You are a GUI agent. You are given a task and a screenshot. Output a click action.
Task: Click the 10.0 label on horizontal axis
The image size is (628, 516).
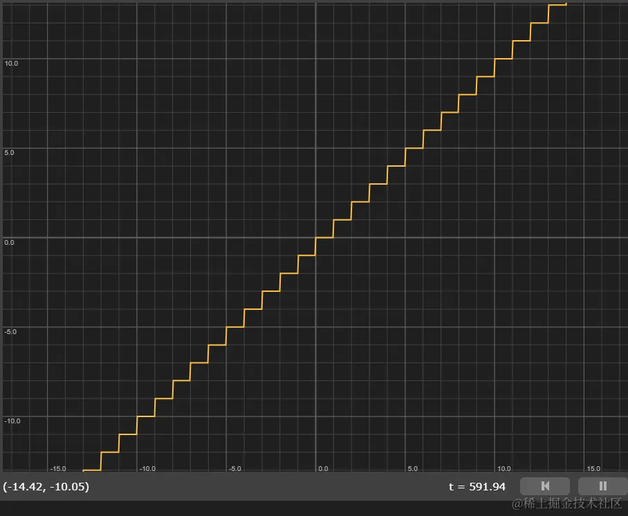click(x=504, y=468)
